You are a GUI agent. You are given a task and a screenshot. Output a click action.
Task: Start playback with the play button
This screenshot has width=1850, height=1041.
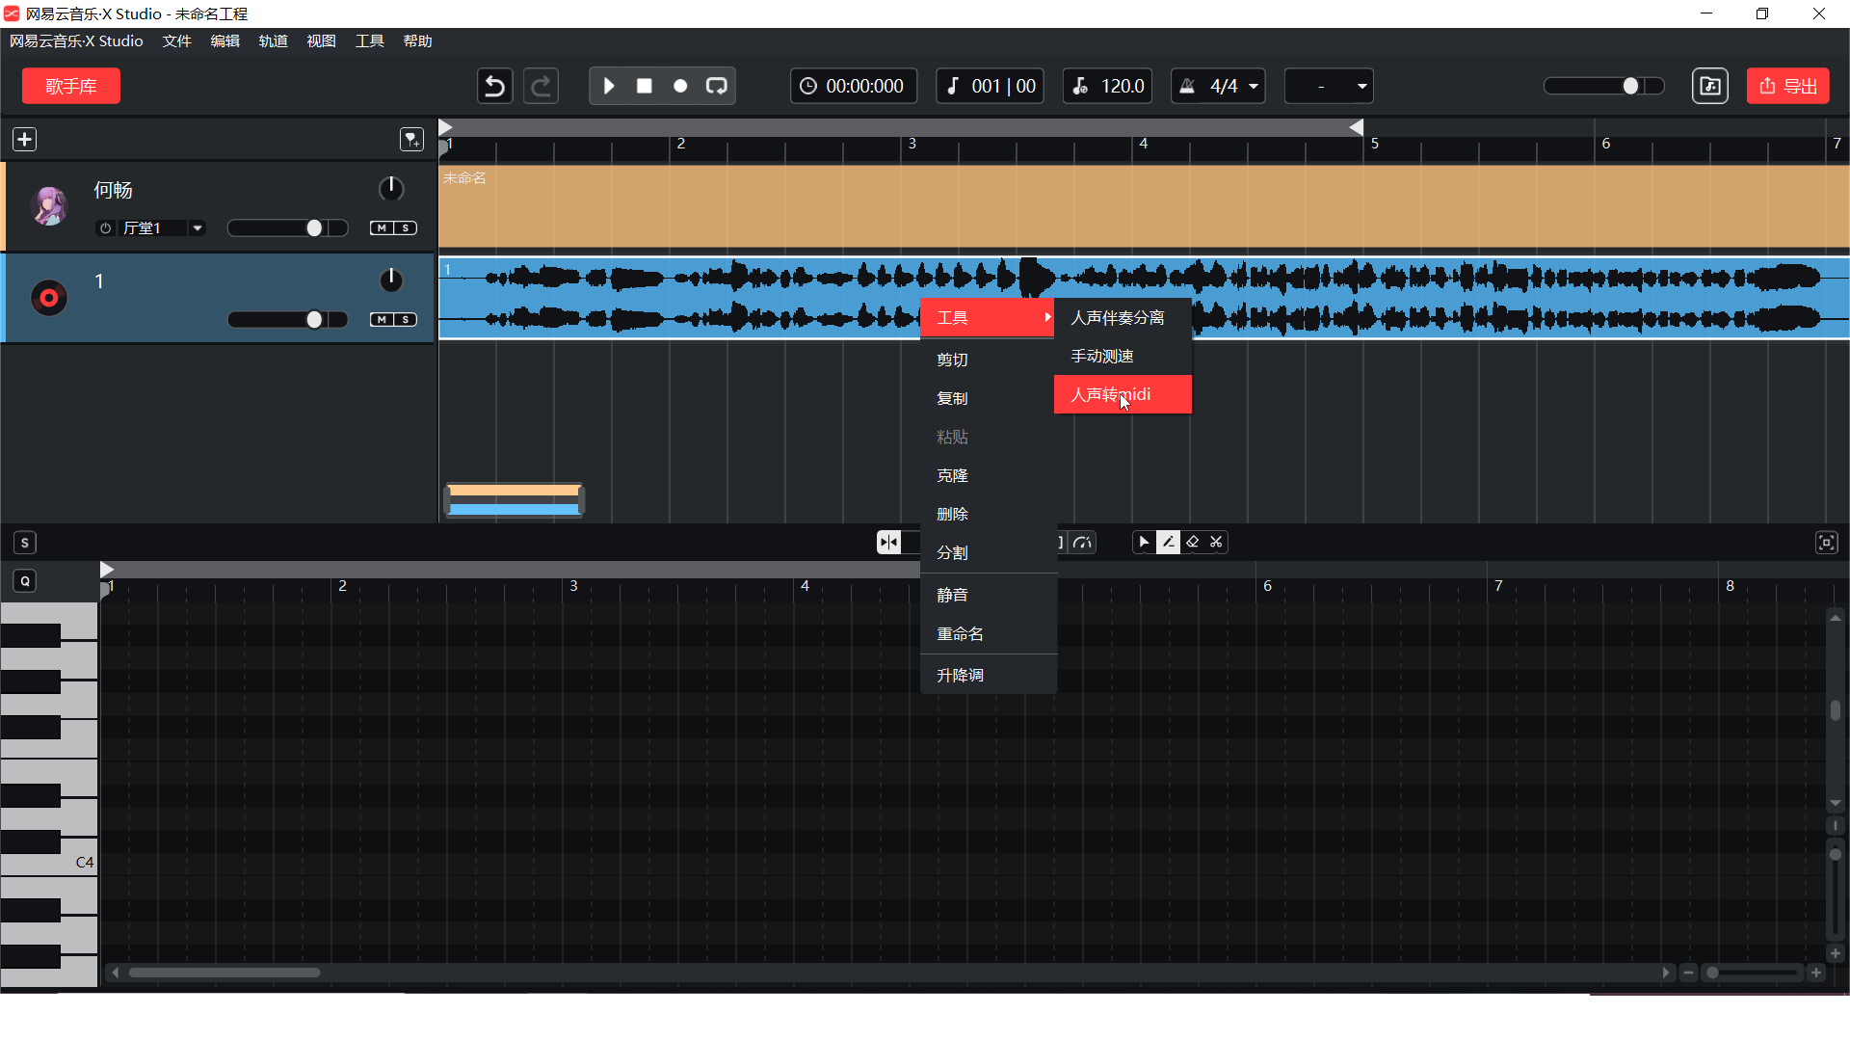pos(609,86)
